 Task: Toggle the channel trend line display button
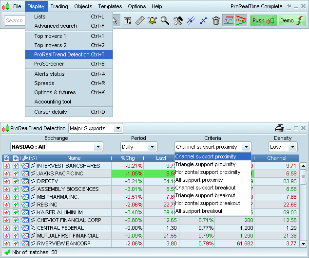(228, 20)
